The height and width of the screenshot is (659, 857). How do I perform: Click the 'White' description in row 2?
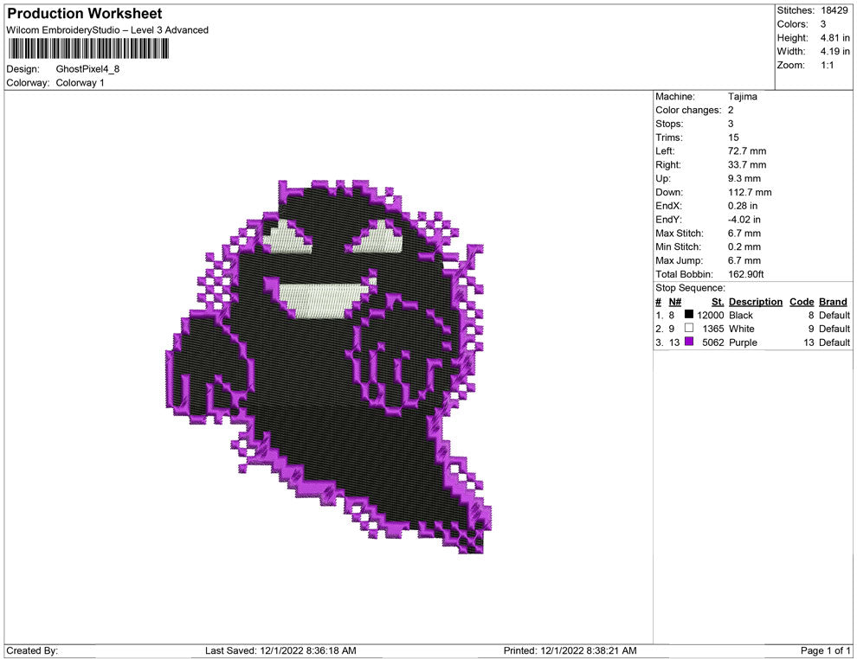click(x=741, y=329)
